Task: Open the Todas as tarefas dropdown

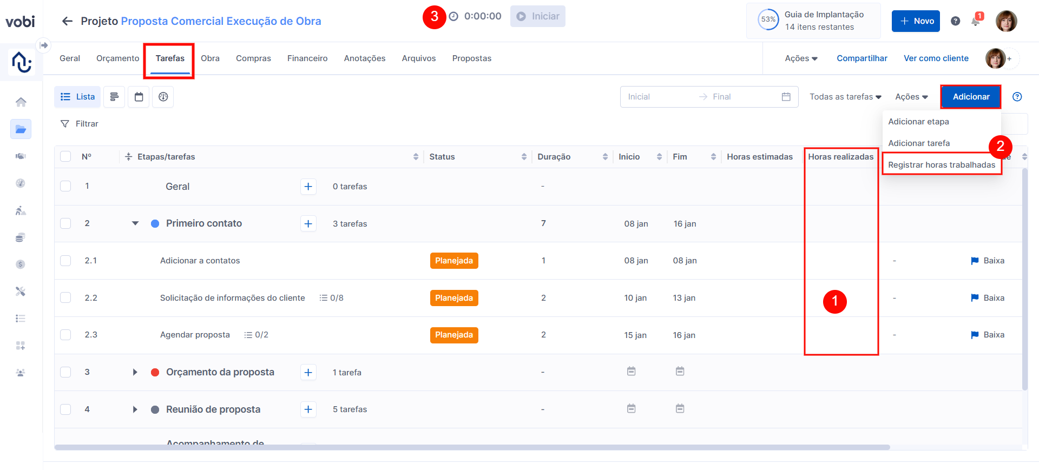Action: tap(845, 97)
